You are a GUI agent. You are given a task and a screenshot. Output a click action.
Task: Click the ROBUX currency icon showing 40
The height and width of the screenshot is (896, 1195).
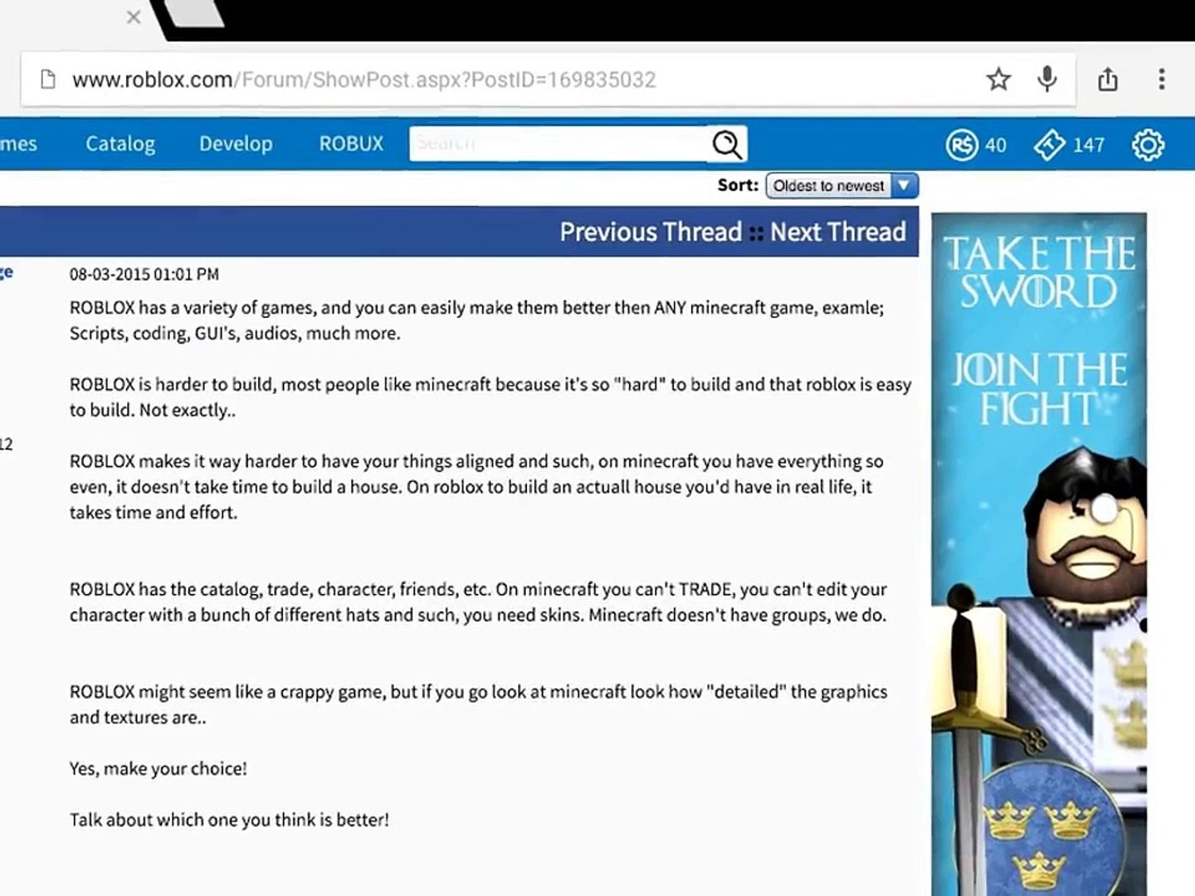coord(961,145)
